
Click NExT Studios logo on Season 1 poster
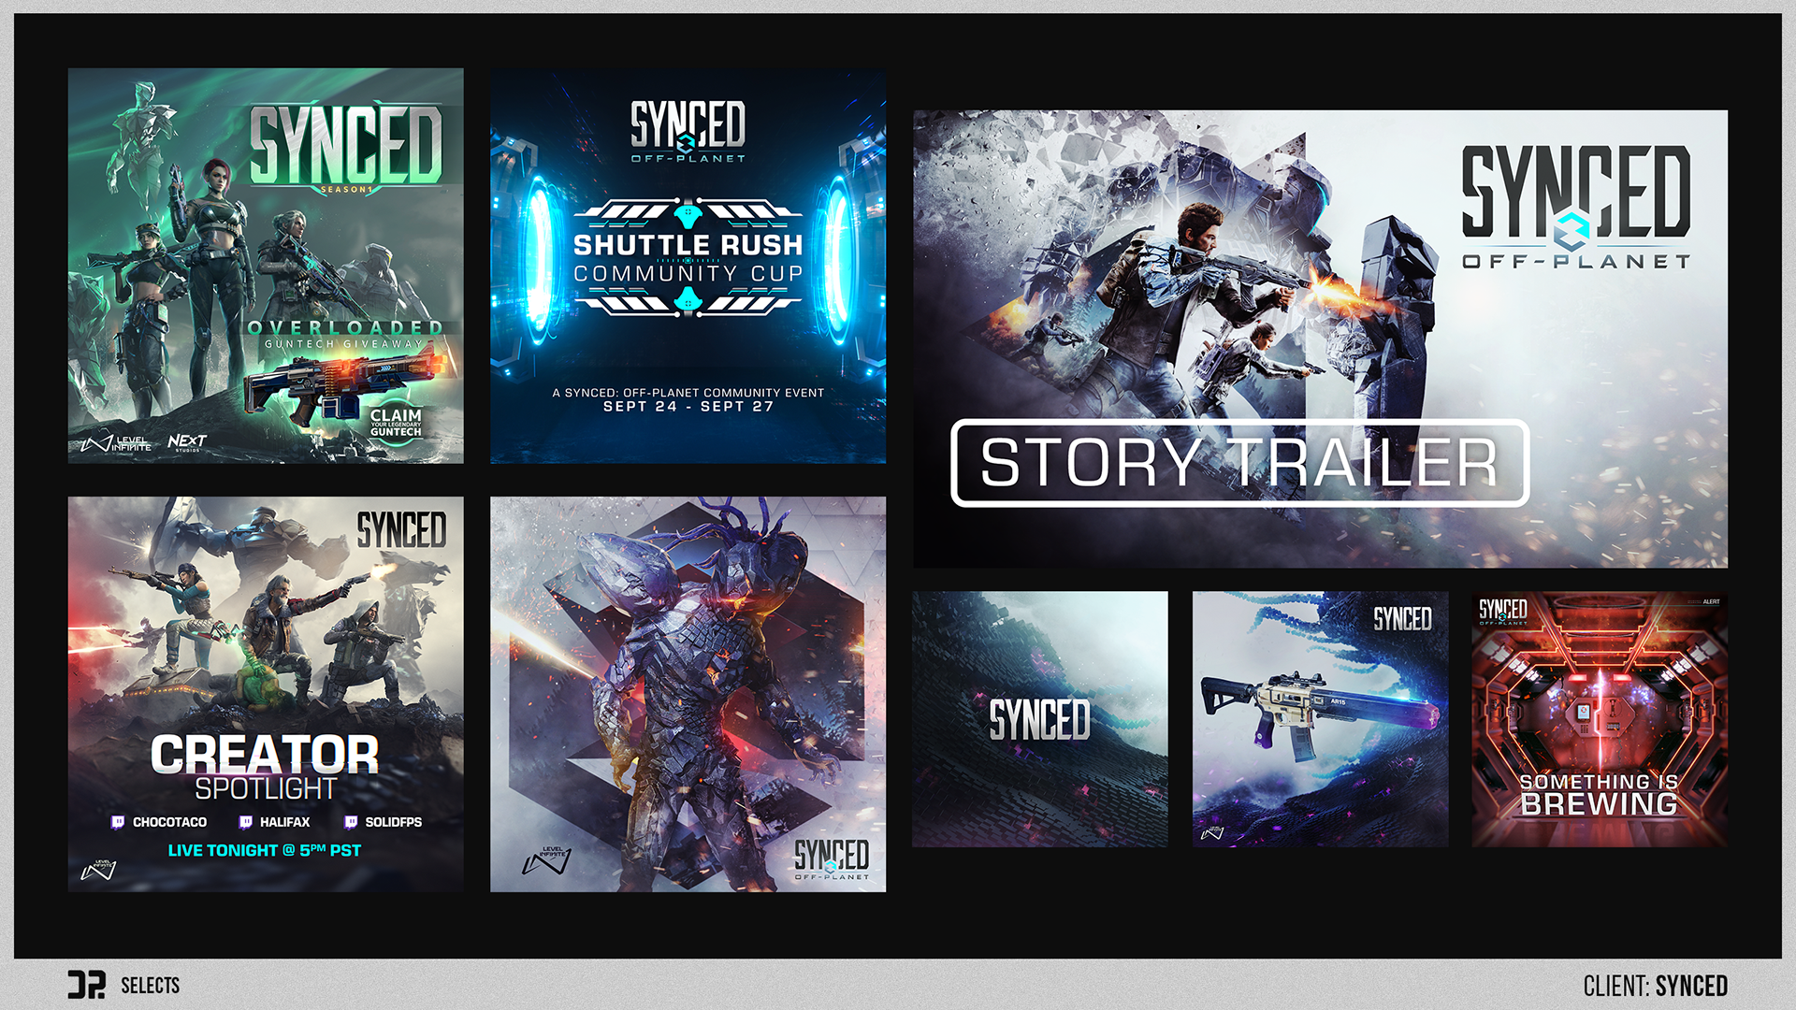(x=187, y=441)
